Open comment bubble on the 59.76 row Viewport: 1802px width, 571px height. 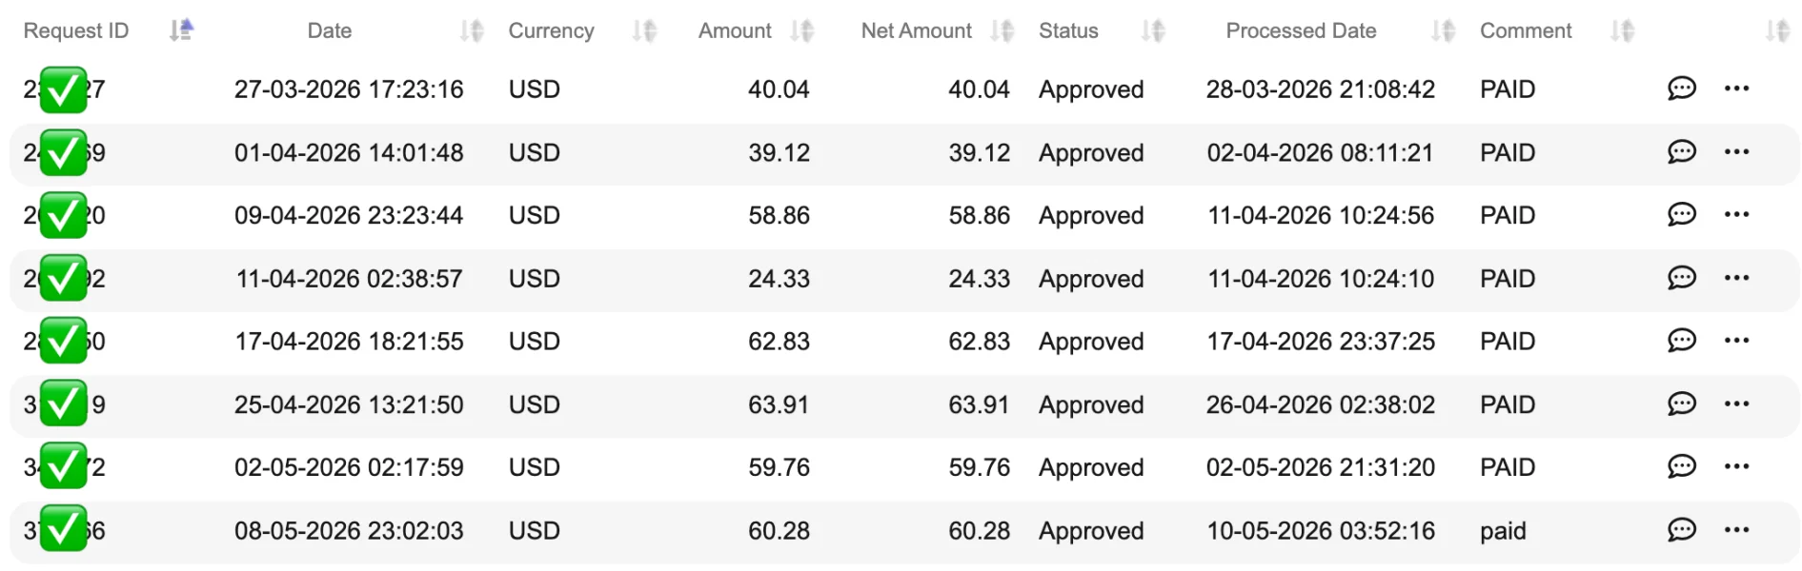pyautogui.click(x=1681, y=466)
